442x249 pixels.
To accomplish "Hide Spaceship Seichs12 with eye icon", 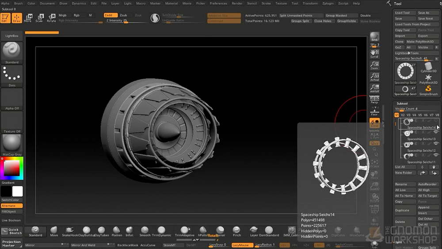I will [x=436, y=144].
